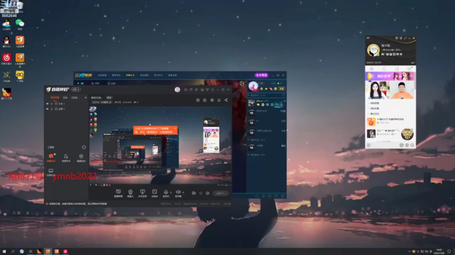Click the YY home tab icon
The width and height of the screenshot is (455, 255).
pyautogui.click(x=371, y=69)
